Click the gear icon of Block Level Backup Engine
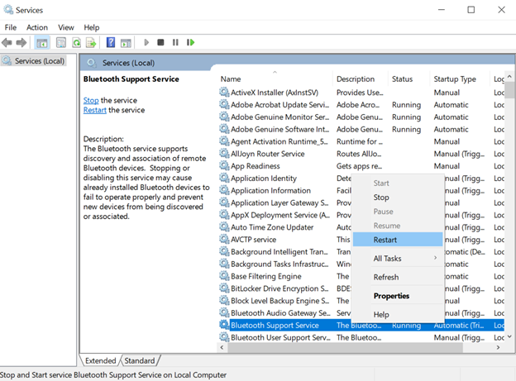 pyautogui.click(x=224, y=300)
